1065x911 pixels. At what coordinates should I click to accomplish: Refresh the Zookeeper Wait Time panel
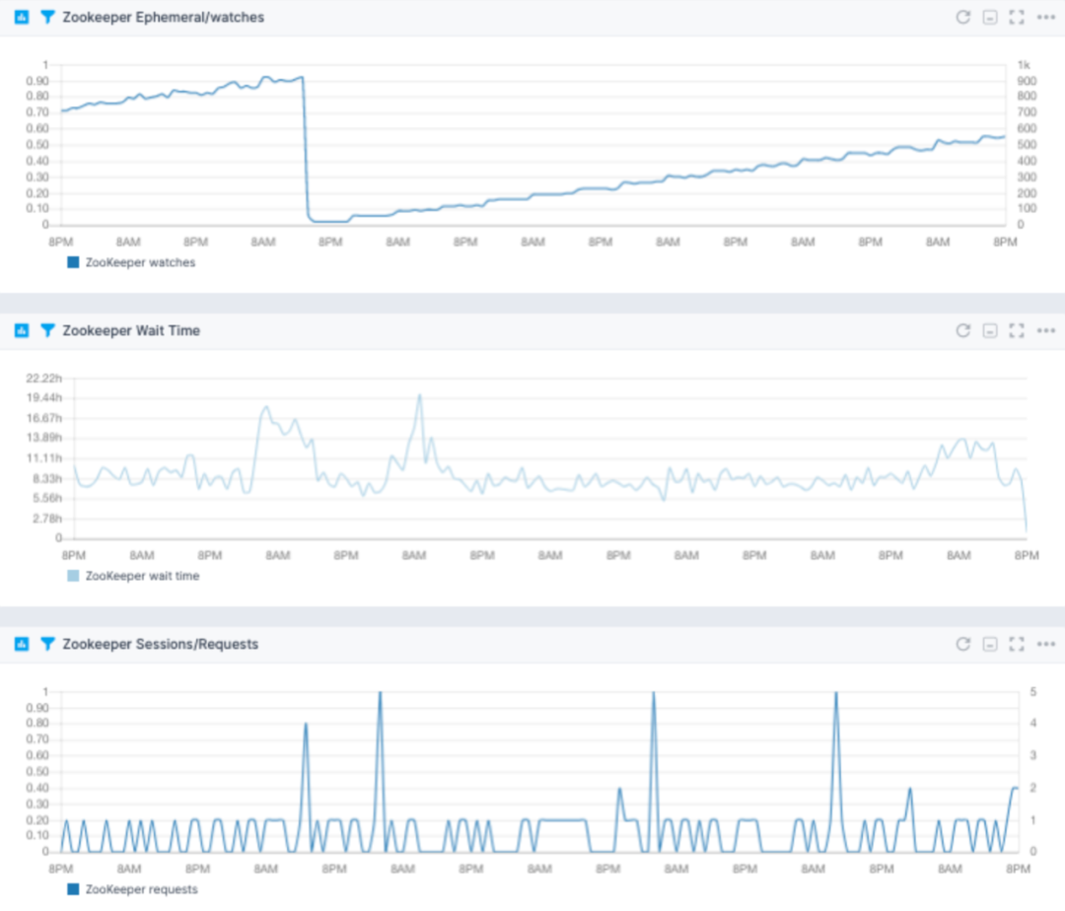[963, 330]
